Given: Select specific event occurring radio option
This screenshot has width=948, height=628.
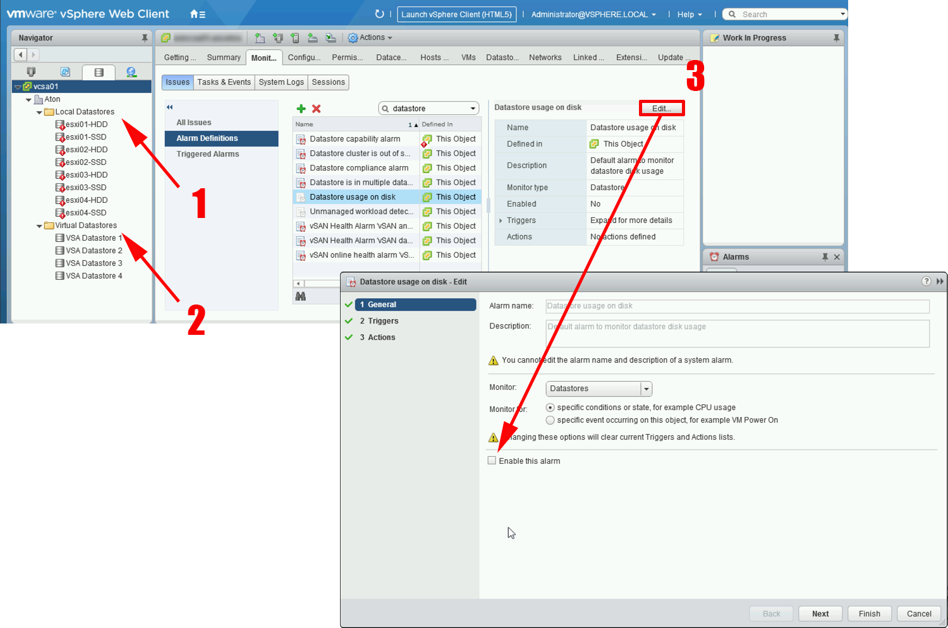Looking at the screenshot, I should [x=550, y=420].
